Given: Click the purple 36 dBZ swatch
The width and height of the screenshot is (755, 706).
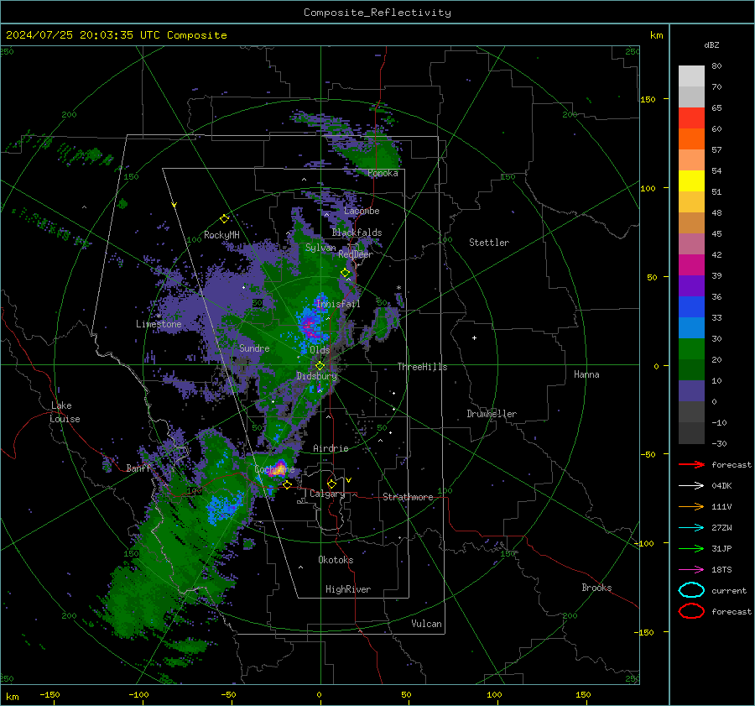Looking at the screenshot, I should 691,285.
